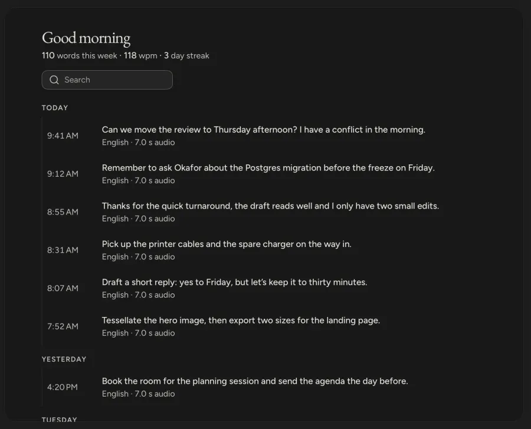Click the 8:55 AM timestamp

[x=63, y=212]
